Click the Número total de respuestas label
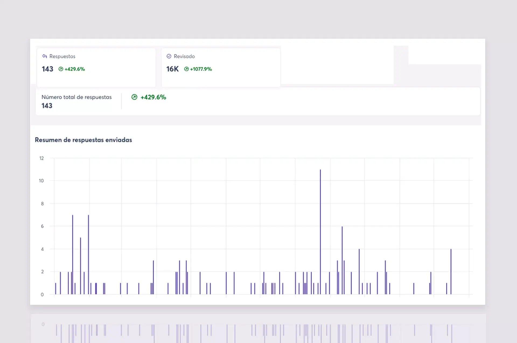This screenshot has width=517, height=343. 76,97
